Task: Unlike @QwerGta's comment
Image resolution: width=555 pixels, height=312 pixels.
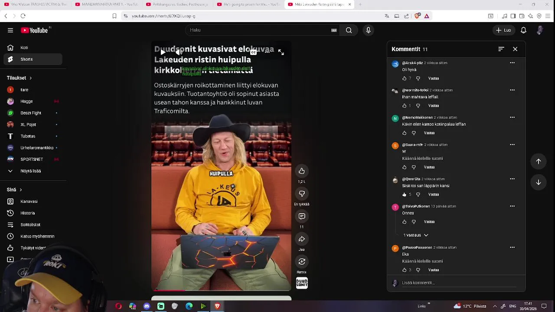Action: click(x=405, y=195)
